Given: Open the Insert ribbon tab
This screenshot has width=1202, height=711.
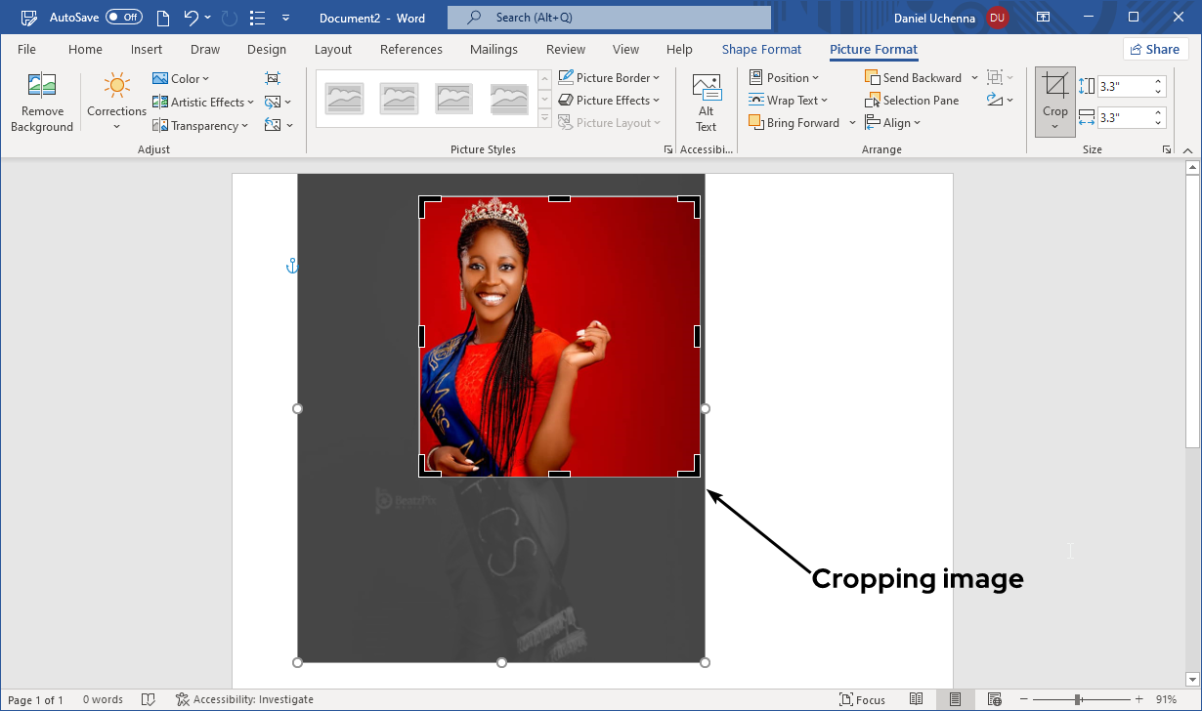Looking at the screenshot, I should tap(147, 50).
